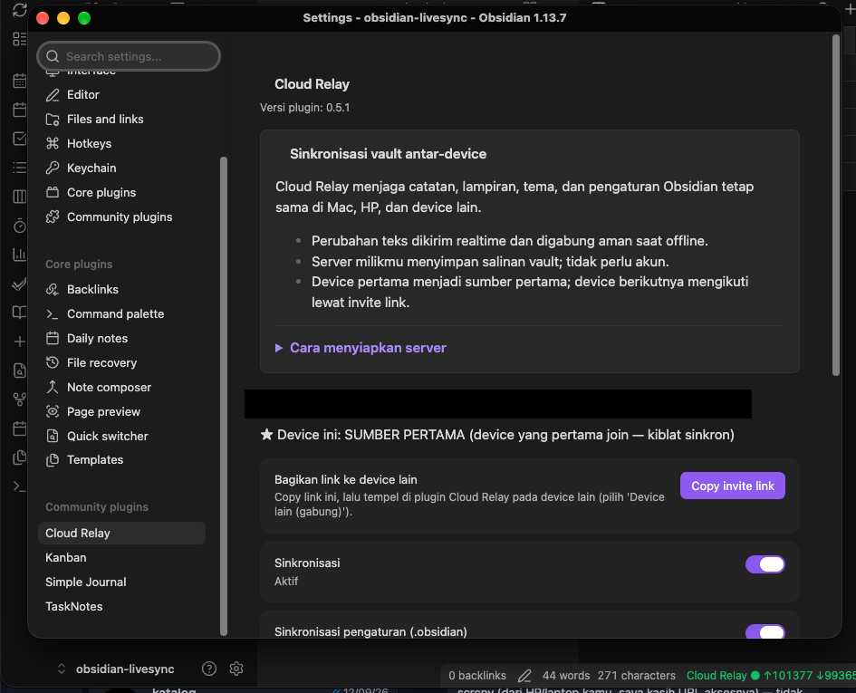Click the clock-arrow File recovery icon
Screen dimensions: 856x693
pyautogui.click(x=53, y=362)
